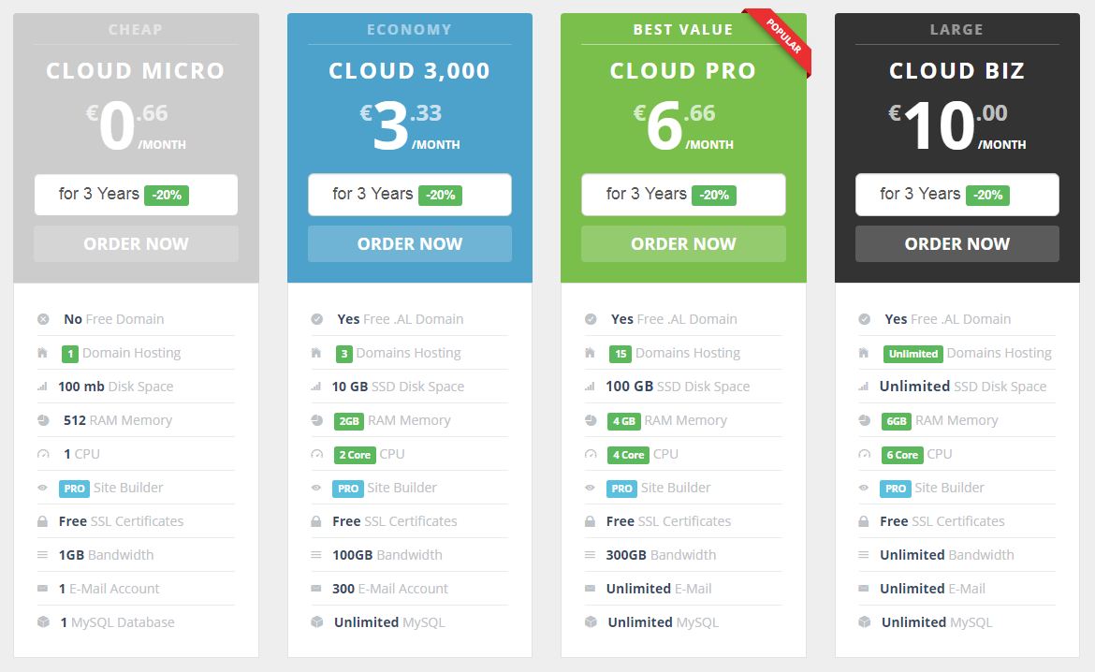Select the CLOUD MICRO plan title
Image resolution: width=1095 pixels, height=672 pixels.
[136, 70]
